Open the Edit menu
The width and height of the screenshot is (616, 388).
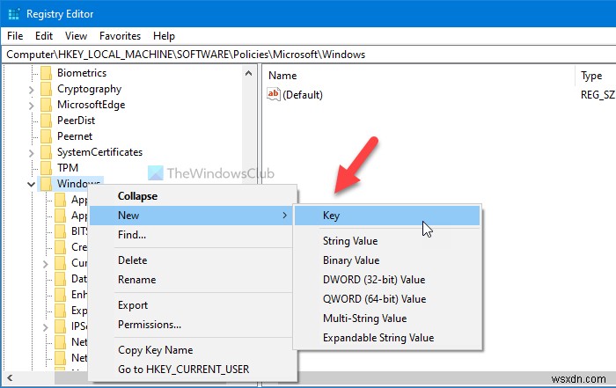coord(44,36)
